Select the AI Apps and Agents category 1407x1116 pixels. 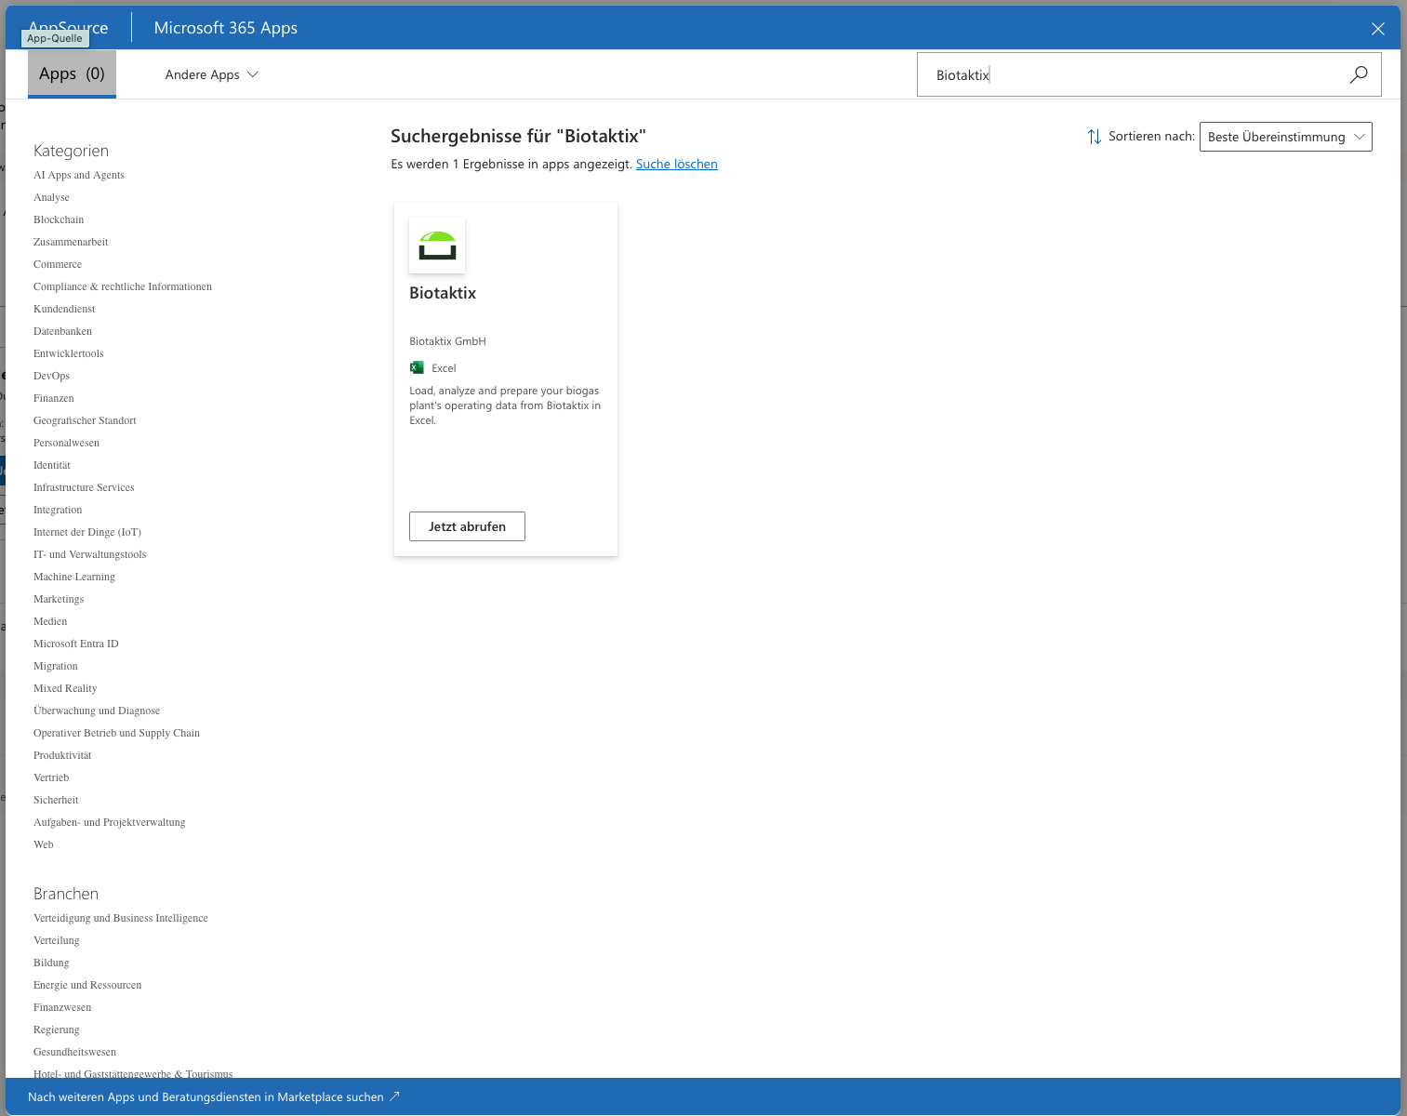point(79,175)
